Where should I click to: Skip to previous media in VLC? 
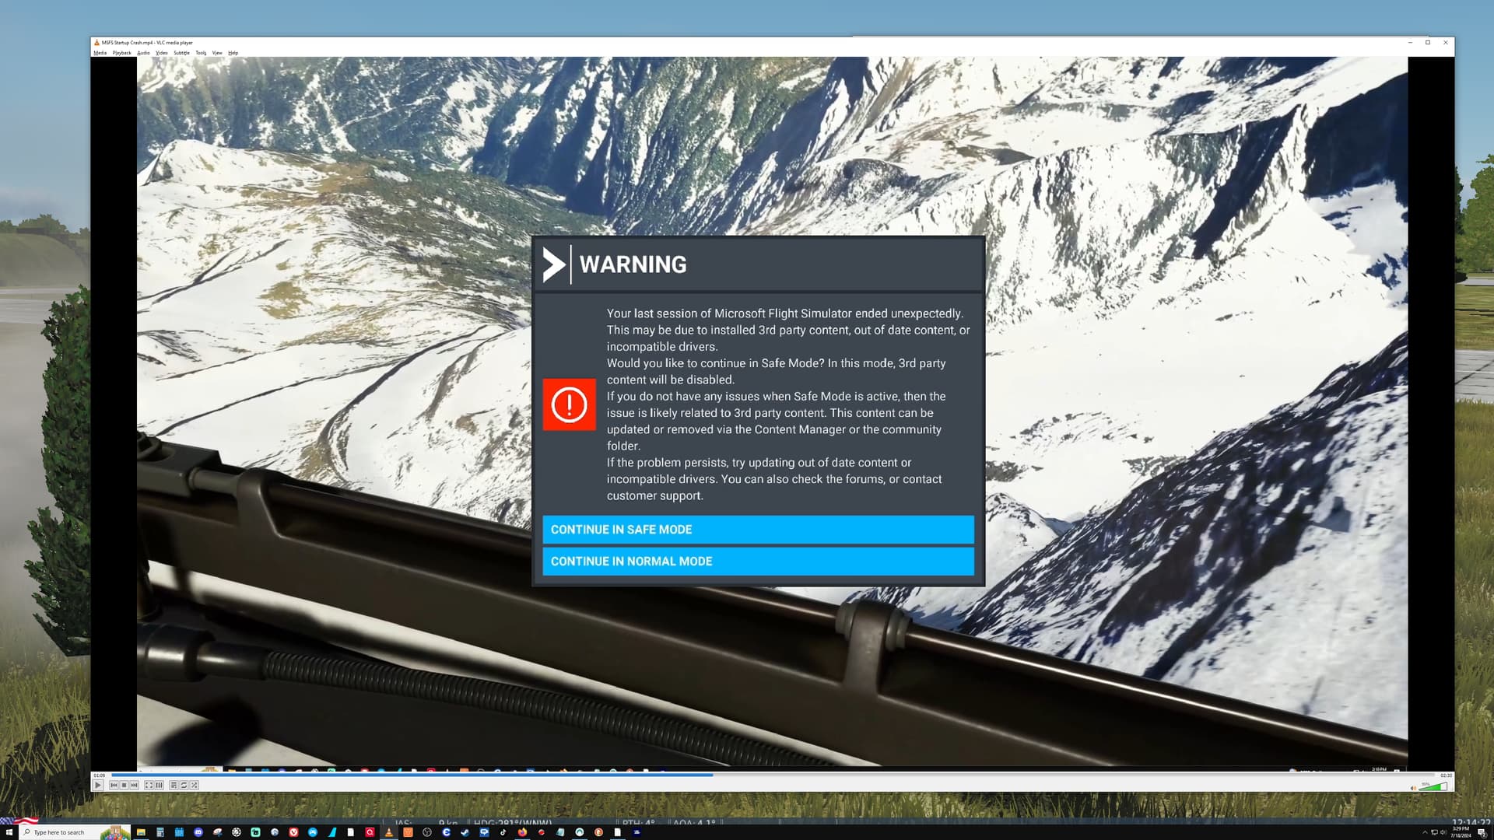coord(114,786)
